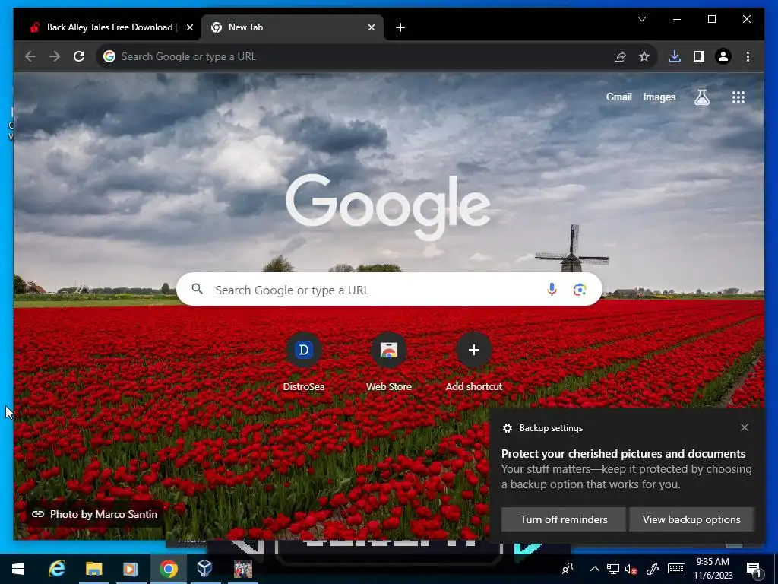Click Add shortcut button

(x=474, y=363)
